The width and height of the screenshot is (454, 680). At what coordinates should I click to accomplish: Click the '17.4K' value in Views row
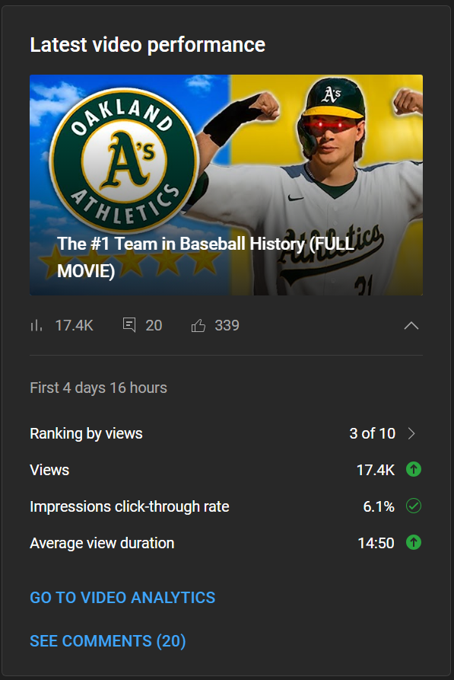tap(376, 470)
